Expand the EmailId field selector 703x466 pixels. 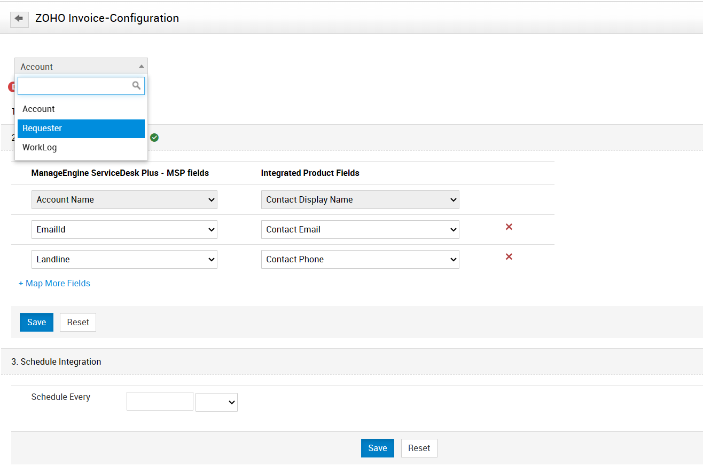click(x=124, y=230)
